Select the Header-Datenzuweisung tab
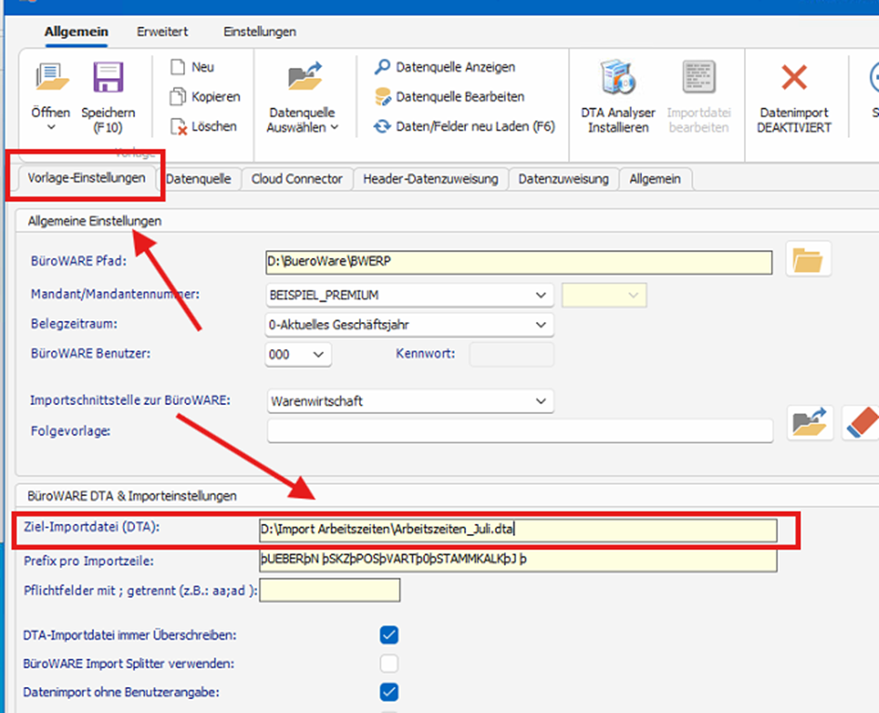Image resolution: width=879 pixels, height=713 pixels. click(x=431, y=179)
